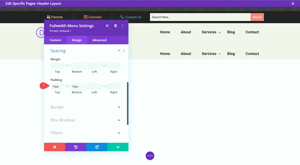The width and height of the screenshot is (300, 165).
Task: Switch to the Design tab
Action: [x=77, y=40]
